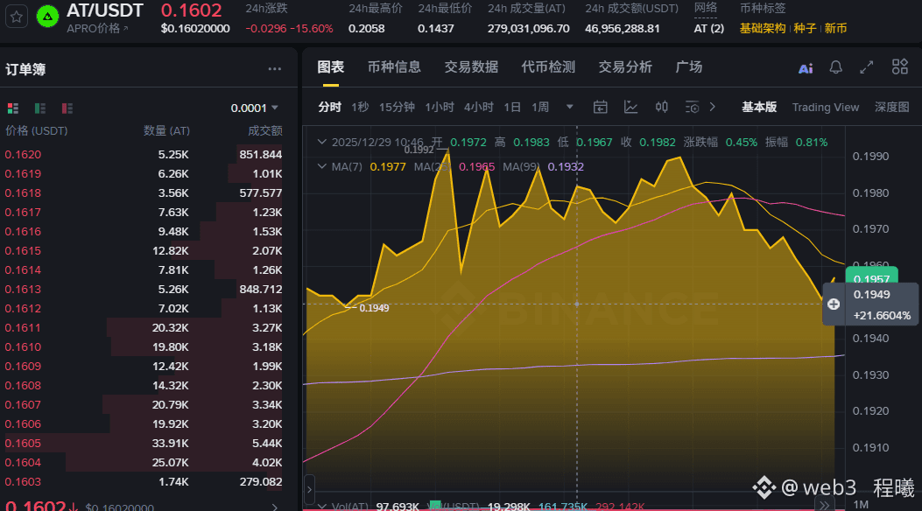The height and width of the screenshot is (511, 922).
Task: Click the 成交额 column header
Action: [x=265, y=130]
